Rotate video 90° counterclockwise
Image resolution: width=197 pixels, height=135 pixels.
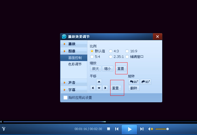pyautogui.click(x=134, y=82)
